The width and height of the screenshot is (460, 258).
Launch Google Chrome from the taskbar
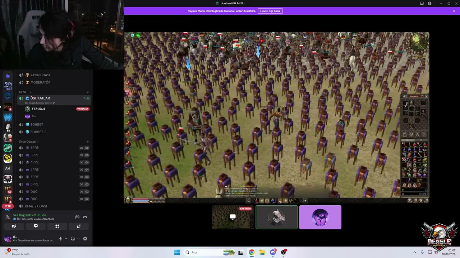[x=252, y=252]
